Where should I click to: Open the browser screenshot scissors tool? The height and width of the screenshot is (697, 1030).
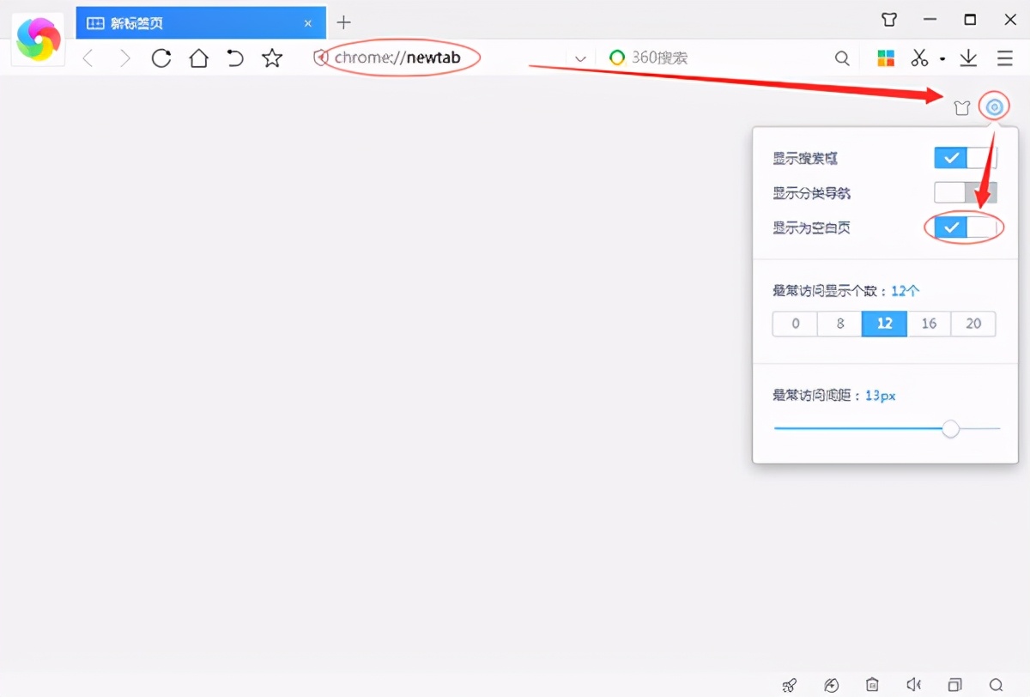point(919,58)
